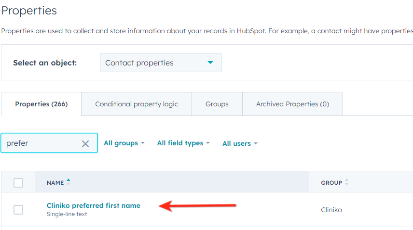The height and width of the screenshot is (230, 413).
Task: Clear the search field with the X icon
Action: click(85, 143)
